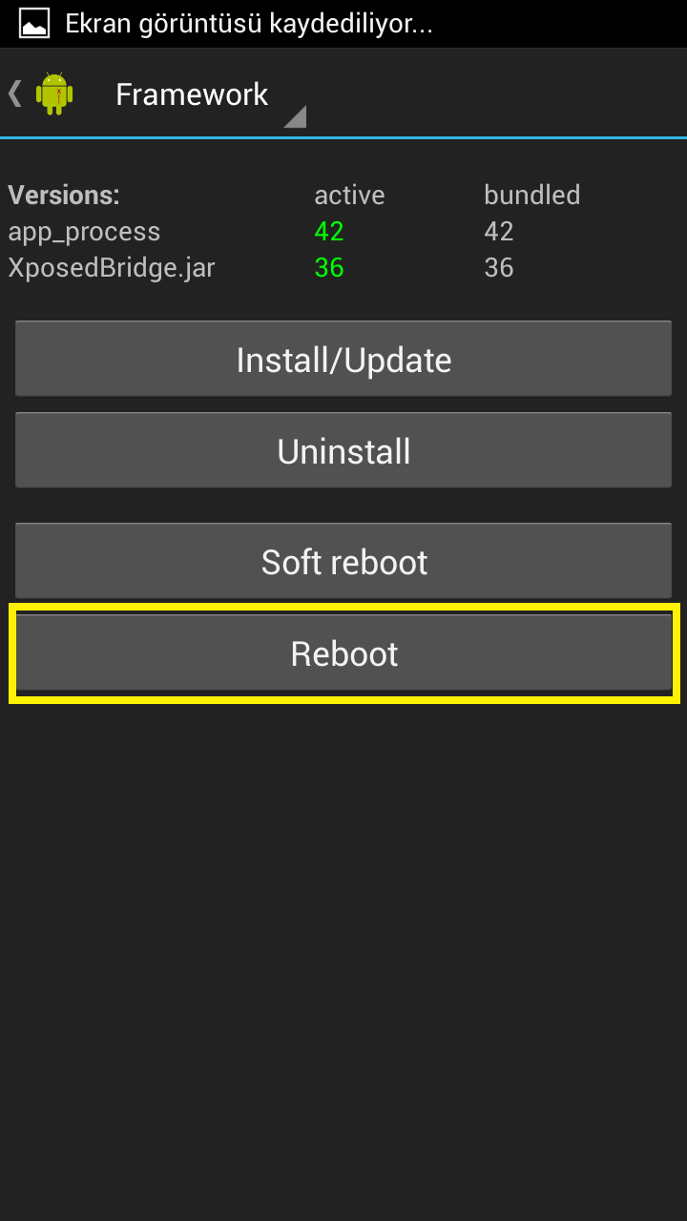The width and height of the screenshot is (687, 1221).
Task: Open the Framework section dropdown triangle
Action: pyautogui.click(x=295, y=116)
